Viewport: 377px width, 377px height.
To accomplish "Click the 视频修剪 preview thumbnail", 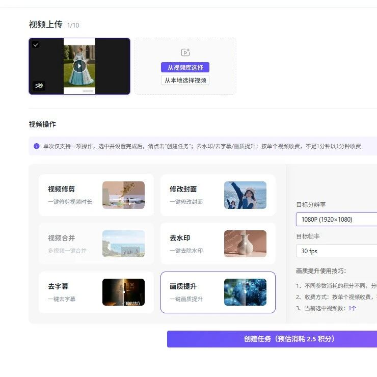I will pyautogui.click(x=124, y=195).
